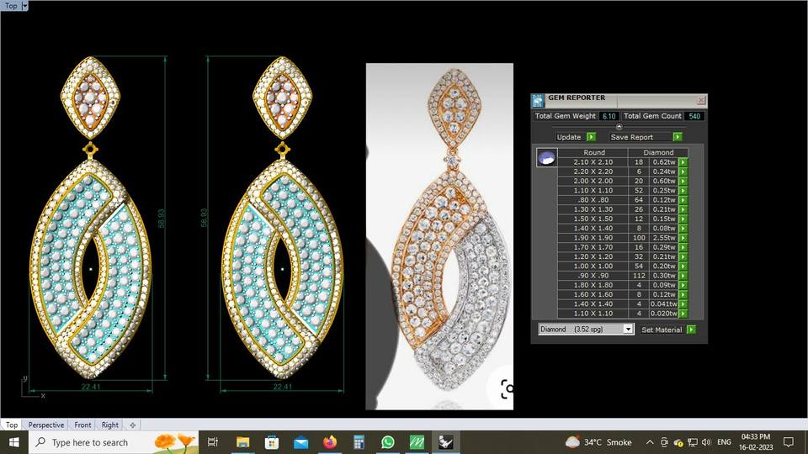Click the green arrow beside Update
Viewport: 808px width, 454px height.
[591, 136]
